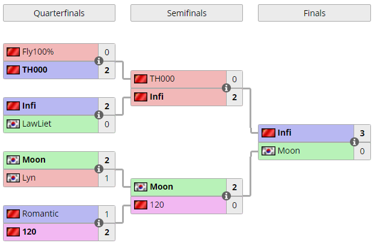374x246 pixels.
Task: Open match info for Romantic vs 120
Action: click(x=99, y=223)
